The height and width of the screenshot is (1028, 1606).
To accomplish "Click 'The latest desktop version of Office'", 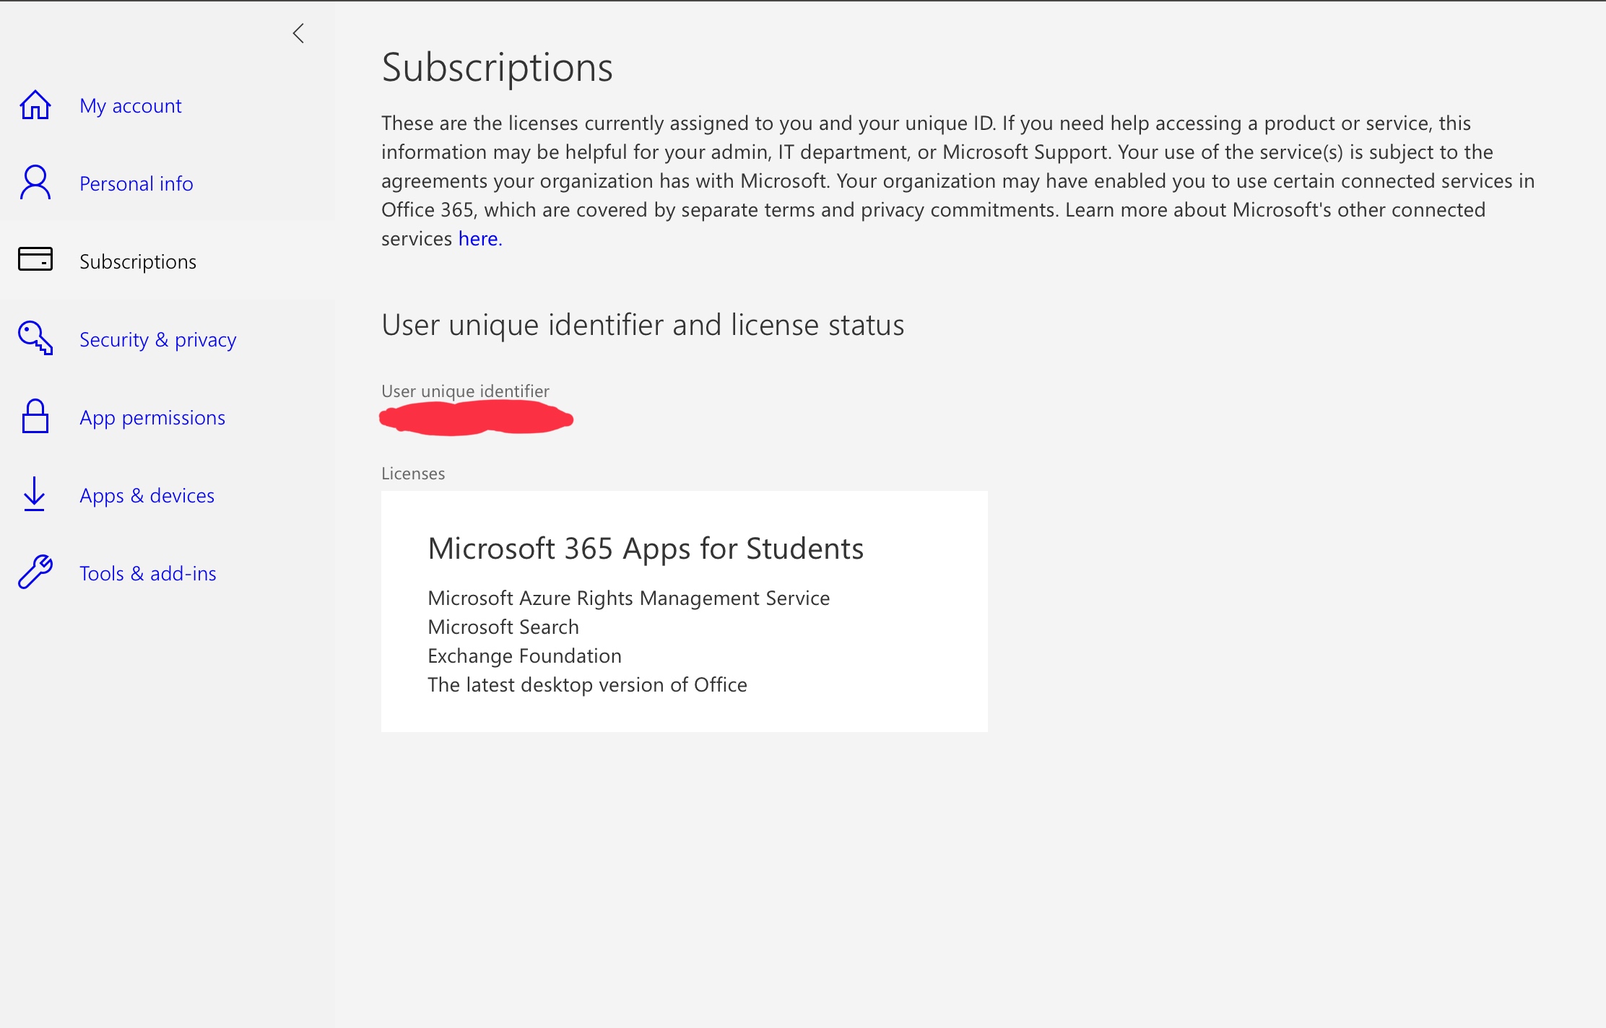I will pos(587,685).
